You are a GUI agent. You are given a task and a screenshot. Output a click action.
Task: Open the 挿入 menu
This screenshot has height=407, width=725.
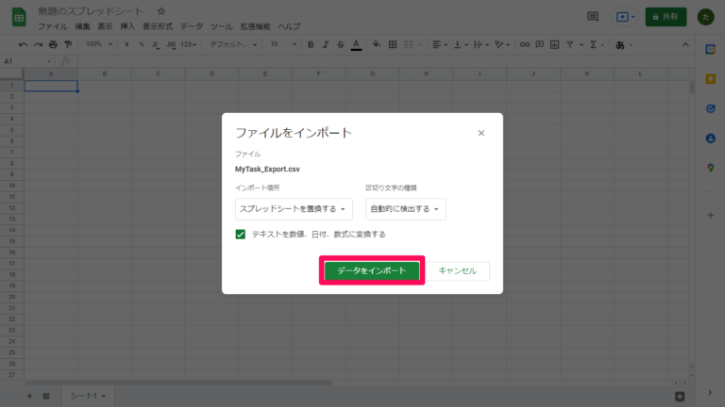pos(127,26)
